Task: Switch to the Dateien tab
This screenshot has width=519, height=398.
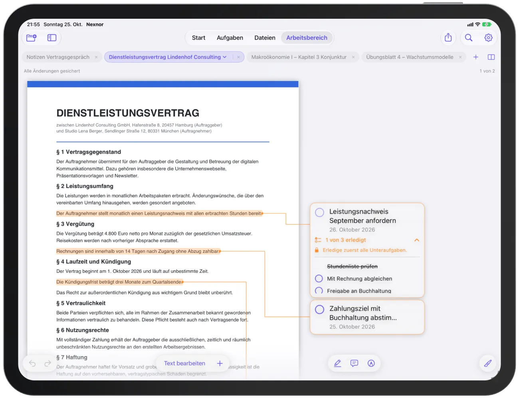Action: click(x=265, y=38)
